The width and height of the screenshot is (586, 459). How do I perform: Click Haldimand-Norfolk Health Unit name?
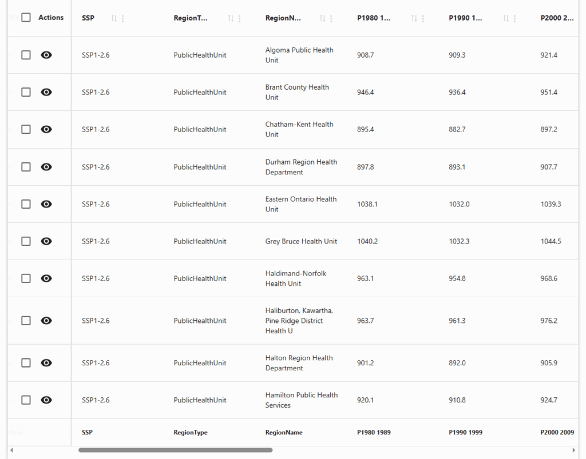pyautogui.click(x=296, y=278)
